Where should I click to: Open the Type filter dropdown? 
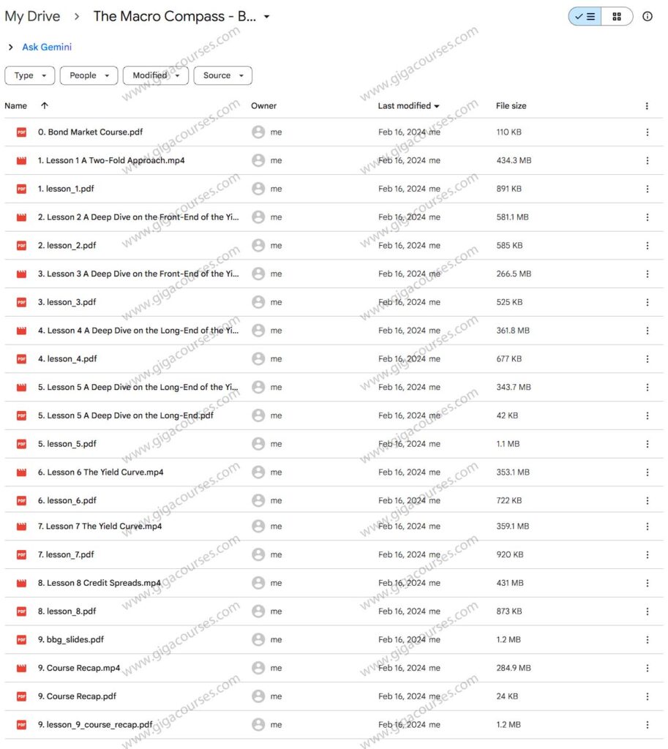[x=30, y=75]
